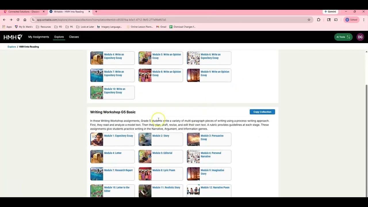The image size is (368, 207).
Task: Click the HMH logo
Action: click(x=13, y=37)
